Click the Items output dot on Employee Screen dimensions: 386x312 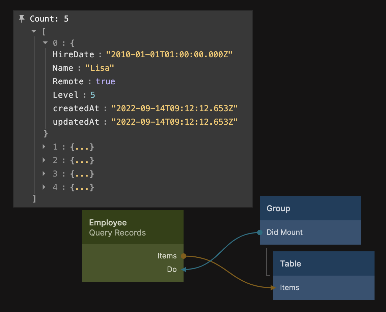click(183, 256)
